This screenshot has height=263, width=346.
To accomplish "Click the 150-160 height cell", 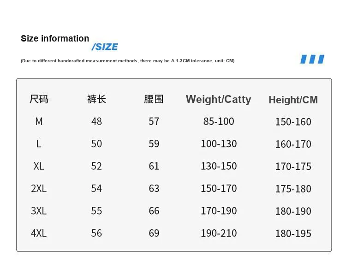I will 293,122.
